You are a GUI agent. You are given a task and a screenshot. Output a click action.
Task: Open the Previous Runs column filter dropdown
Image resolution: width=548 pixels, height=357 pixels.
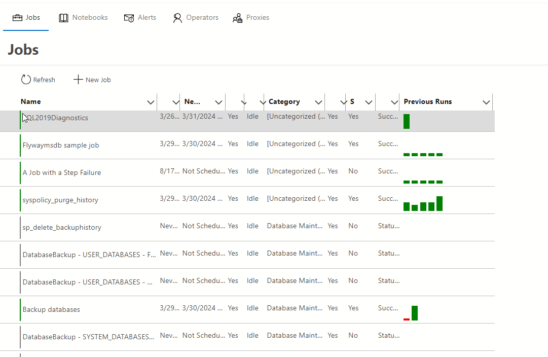486,102
